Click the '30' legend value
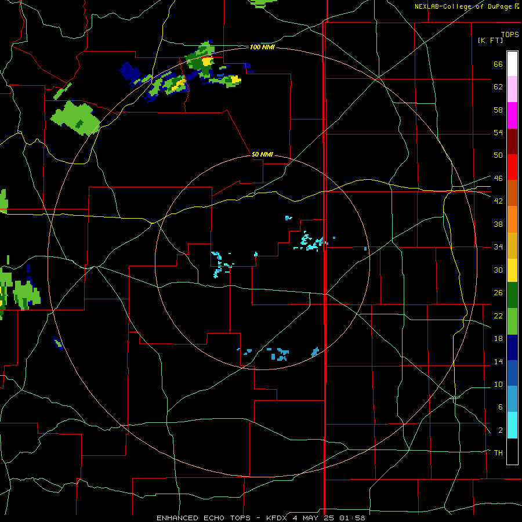Viewport: 522px width, 522px height. (498, 270)
